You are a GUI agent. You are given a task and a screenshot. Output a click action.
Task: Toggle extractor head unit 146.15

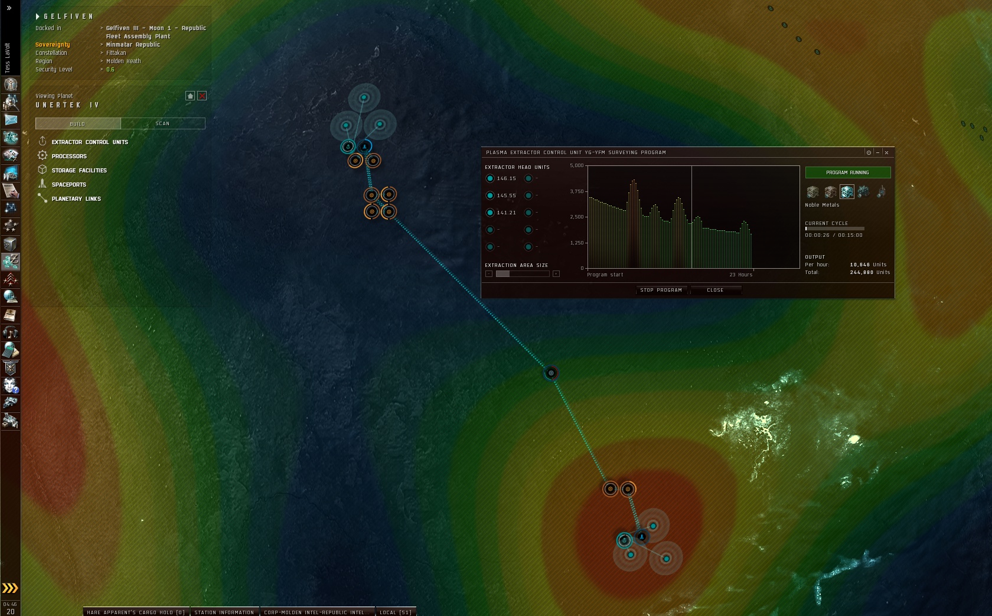490,178
